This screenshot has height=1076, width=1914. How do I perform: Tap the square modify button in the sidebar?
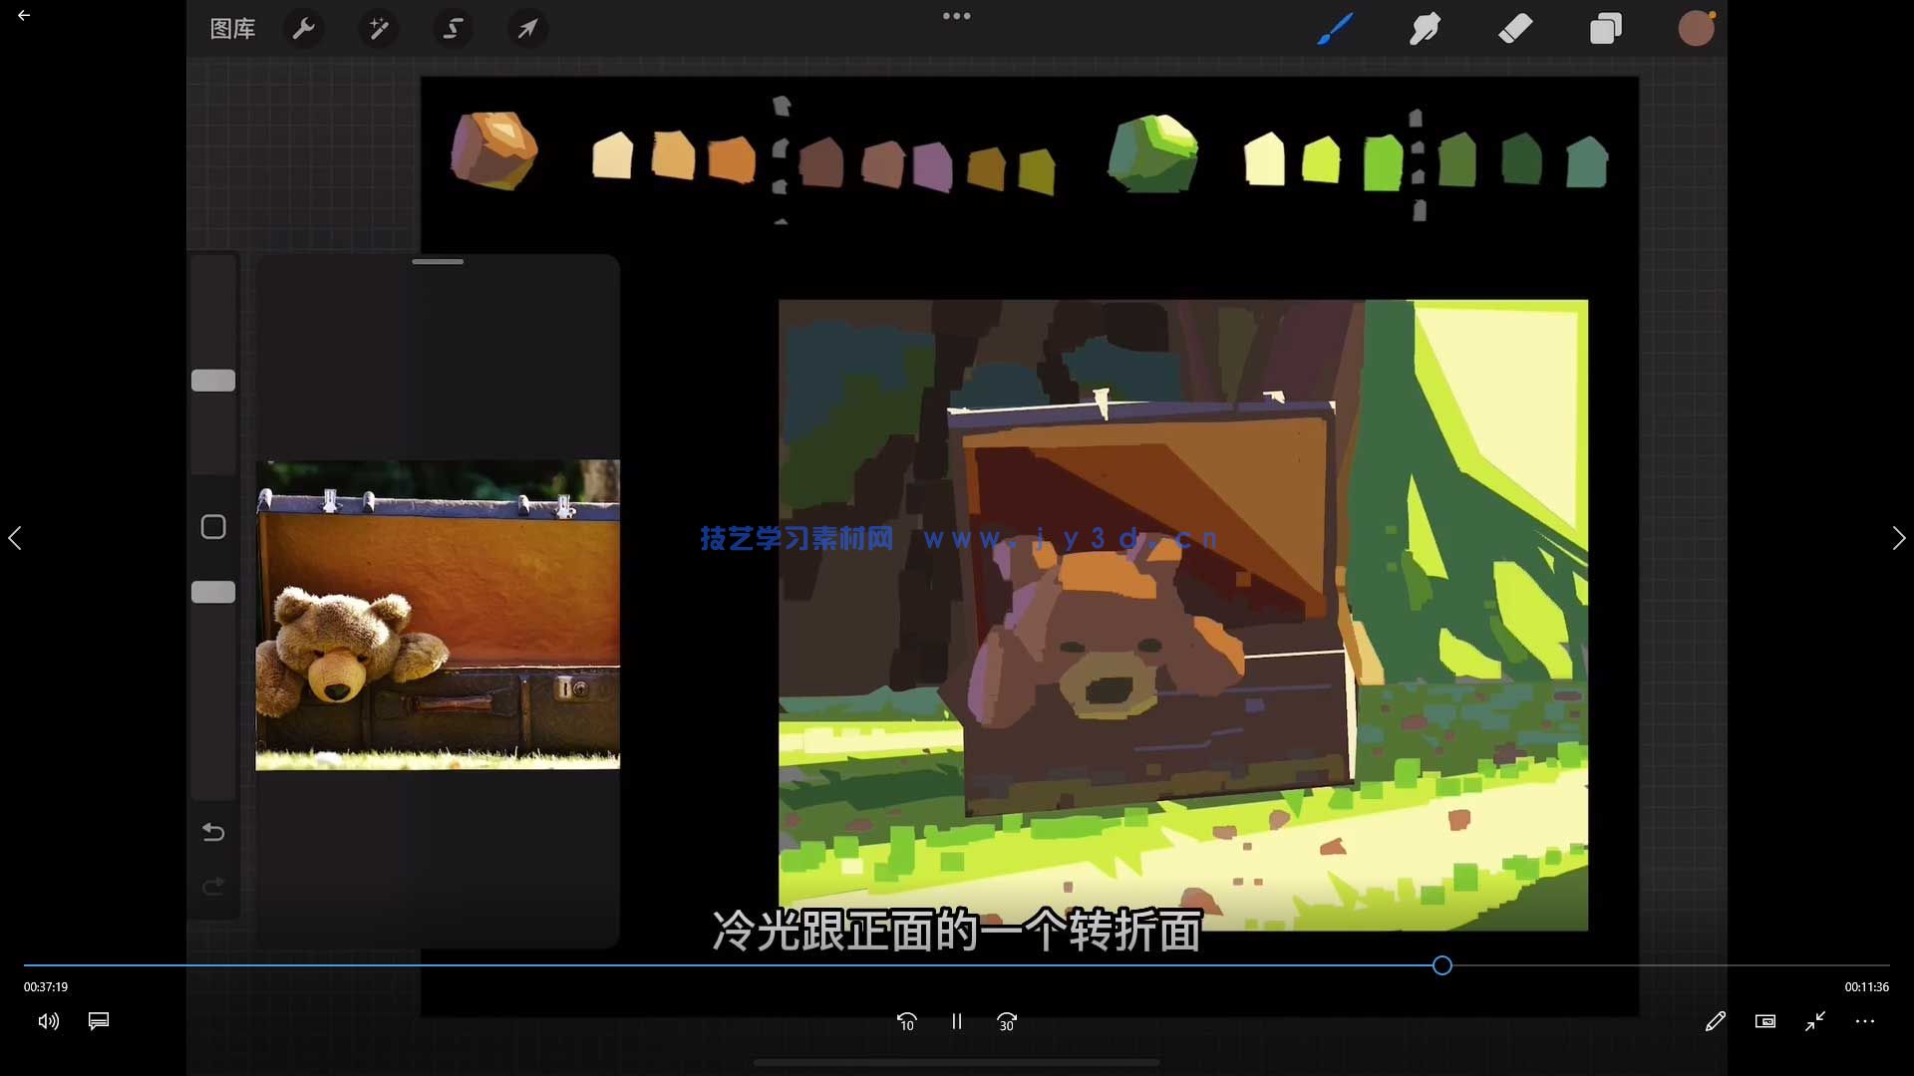click(x=213, y=527)
